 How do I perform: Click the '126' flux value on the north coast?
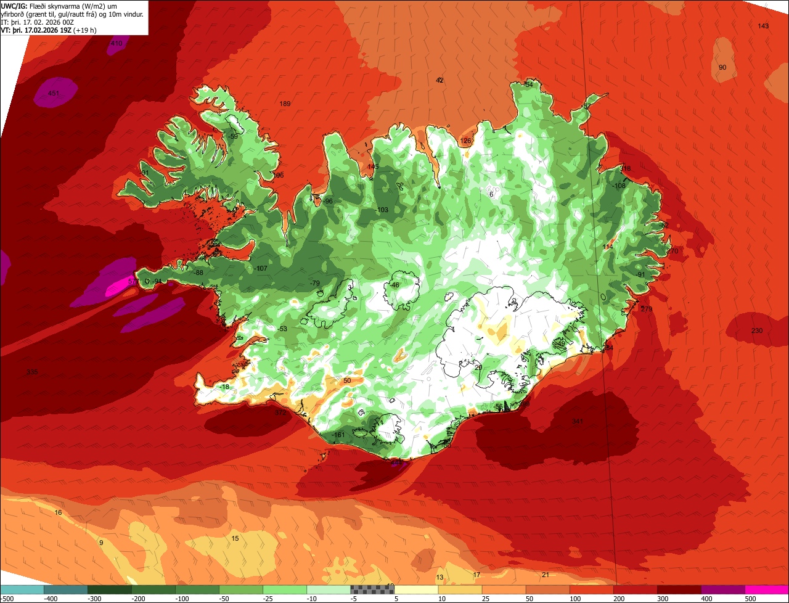click(x=465, y=141)
